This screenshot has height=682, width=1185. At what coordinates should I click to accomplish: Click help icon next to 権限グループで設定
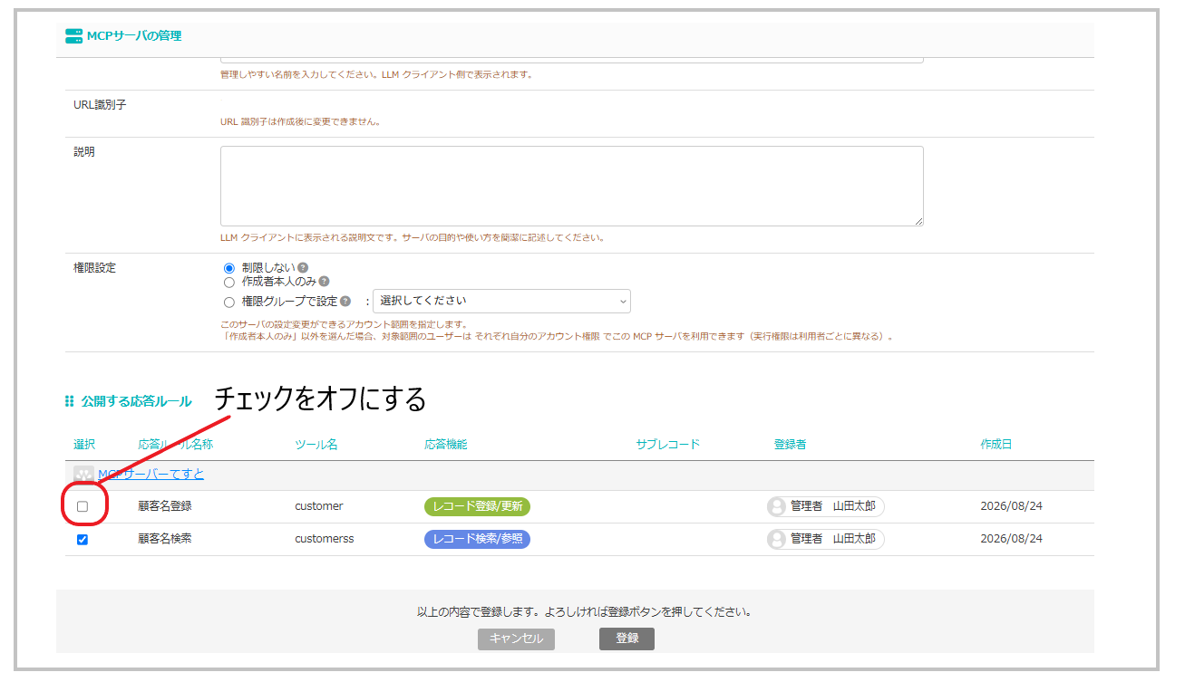345,301
